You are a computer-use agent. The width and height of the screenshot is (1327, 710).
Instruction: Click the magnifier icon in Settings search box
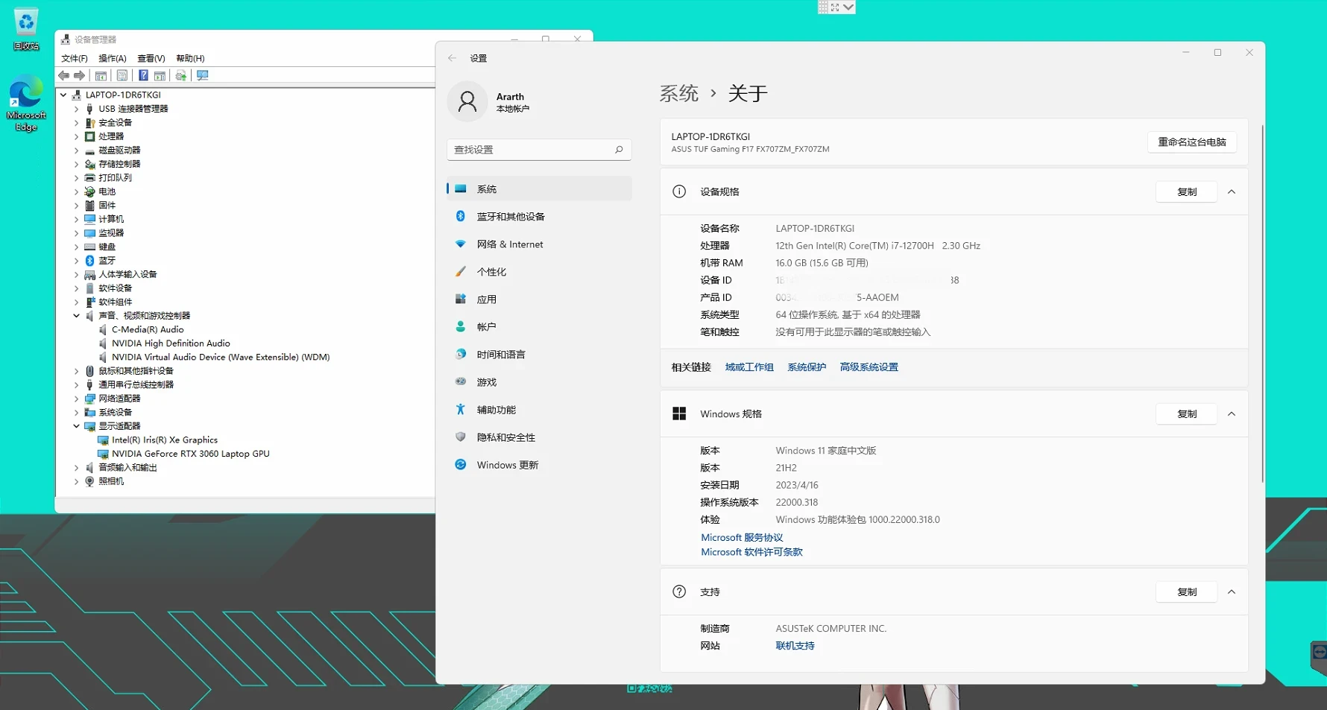point(619,150)
